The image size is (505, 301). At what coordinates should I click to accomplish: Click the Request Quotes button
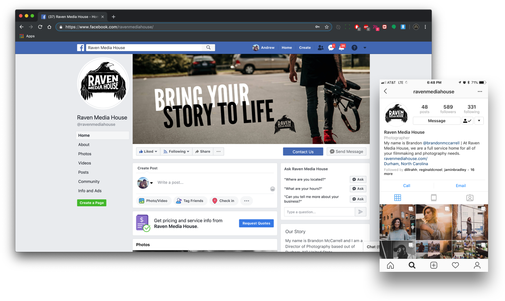click(256, 223)
